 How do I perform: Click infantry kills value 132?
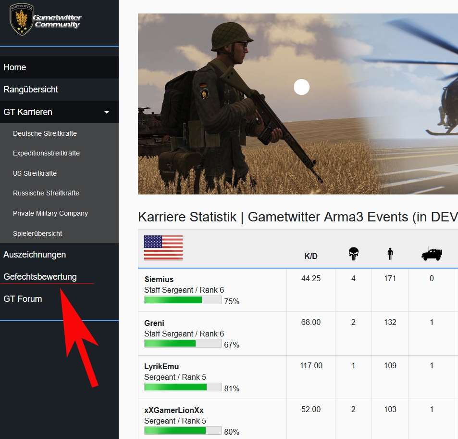390,323
